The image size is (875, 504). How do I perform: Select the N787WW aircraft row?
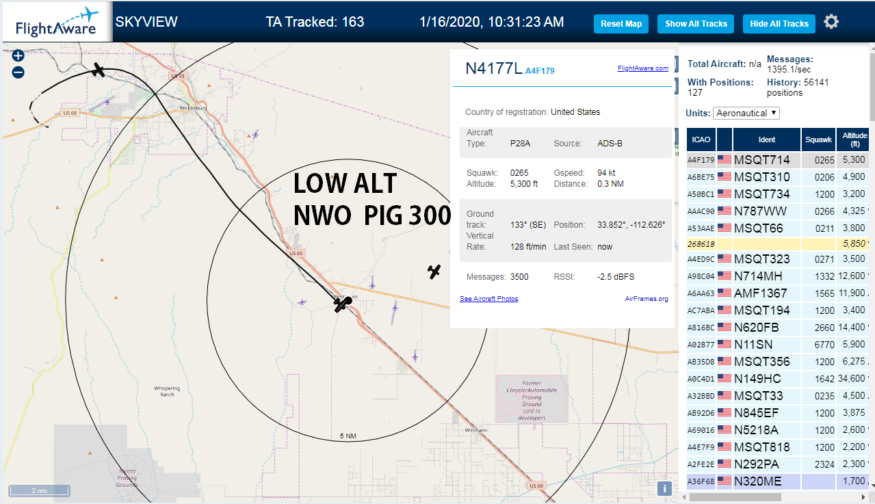[x=778, y=211]
